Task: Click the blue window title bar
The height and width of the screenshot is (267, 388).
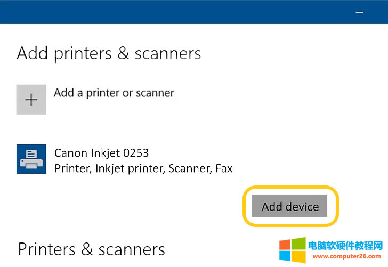Action: 176,11
